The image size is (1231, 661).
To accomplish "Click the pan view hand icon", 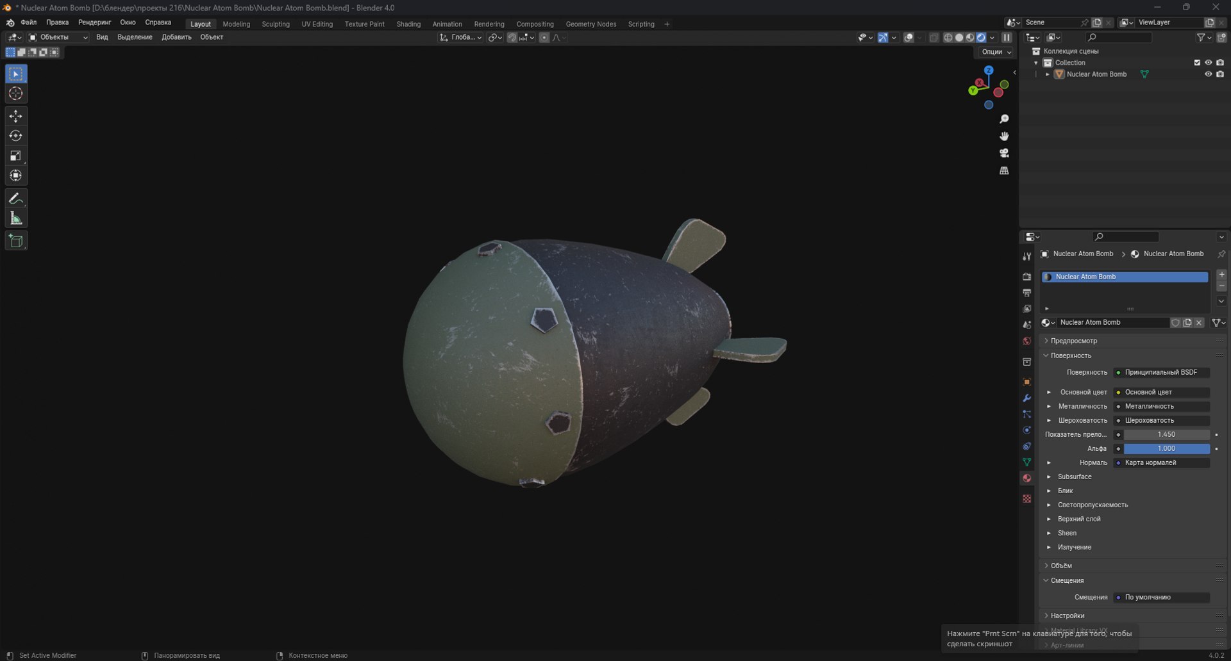I will click(1004, 136).
